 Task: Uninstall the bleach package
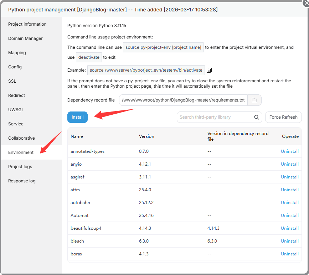coord(289,241)
